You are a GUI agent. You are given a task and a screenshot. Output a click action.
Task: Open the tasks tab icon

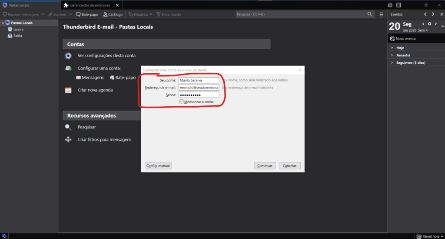click(x=399, y=5)
